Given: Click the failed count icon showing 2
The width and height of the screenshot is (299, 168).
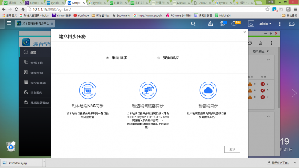Looking at the screenshot, I should (x=262, y=97).
